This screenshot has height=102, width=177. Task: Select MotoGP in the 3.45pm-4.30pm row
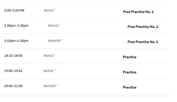coord(54,41)
